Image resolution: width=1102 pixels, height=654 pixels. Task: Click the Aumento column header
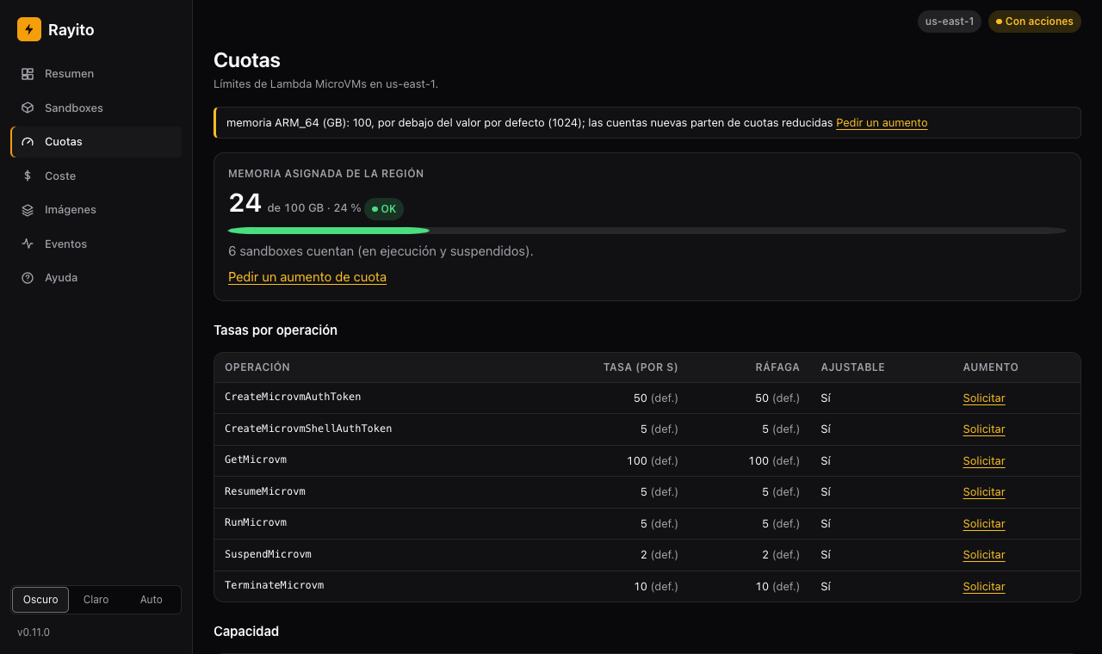point(991,367)
